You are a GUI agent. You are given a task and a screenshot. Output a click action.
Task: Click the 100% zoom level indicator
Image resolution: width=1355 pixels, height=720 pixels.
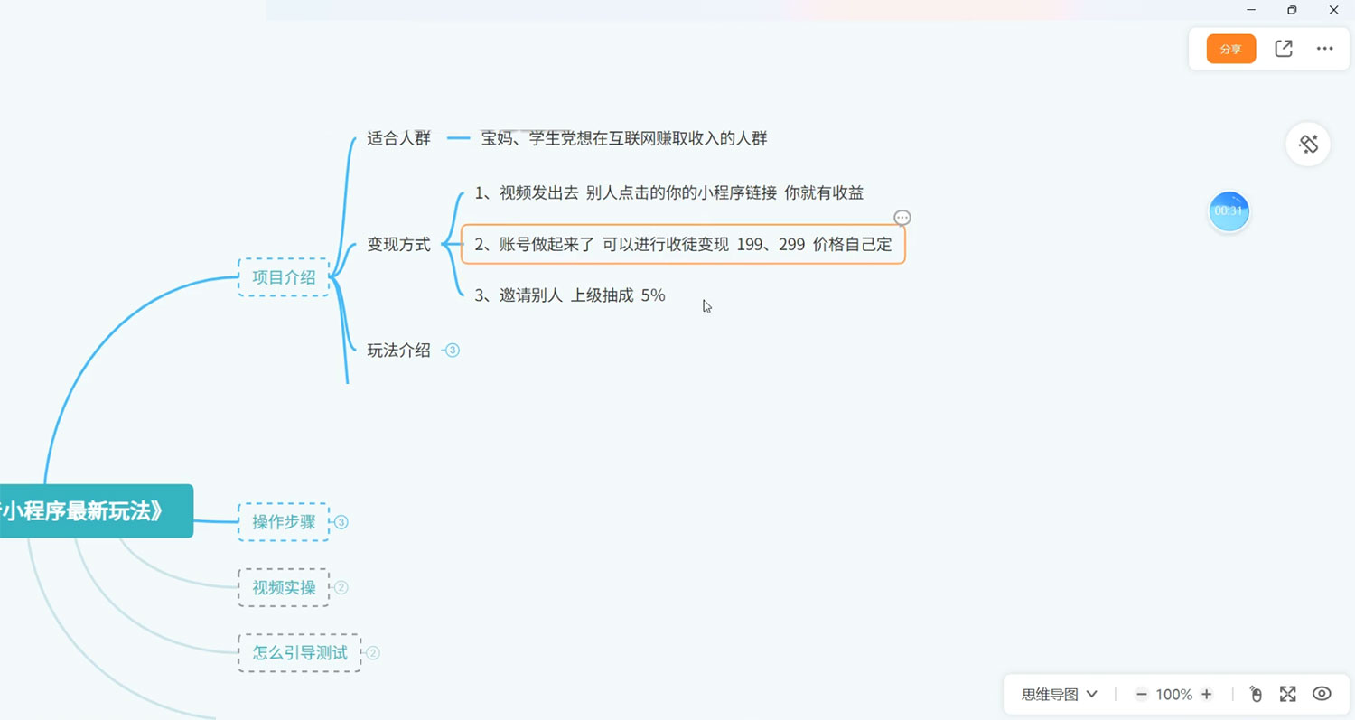click(x=1174, y=694)
